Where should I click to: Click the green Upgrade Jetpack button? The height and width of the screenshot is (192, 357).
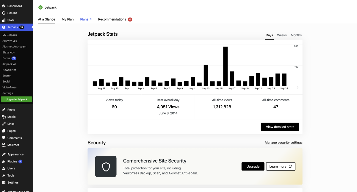(x=16, y=99)
